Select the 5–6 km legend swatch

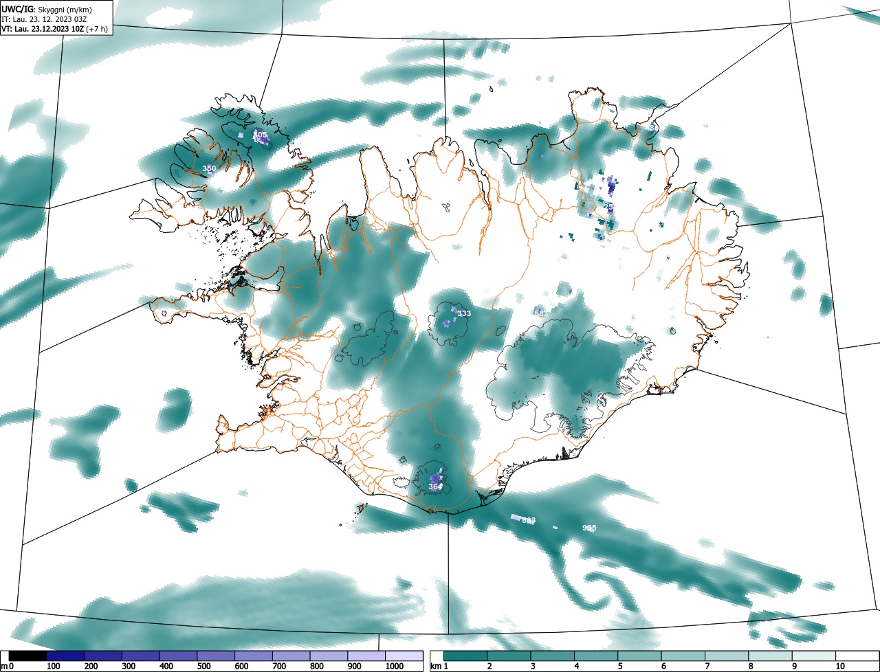[x=639, y=656]
